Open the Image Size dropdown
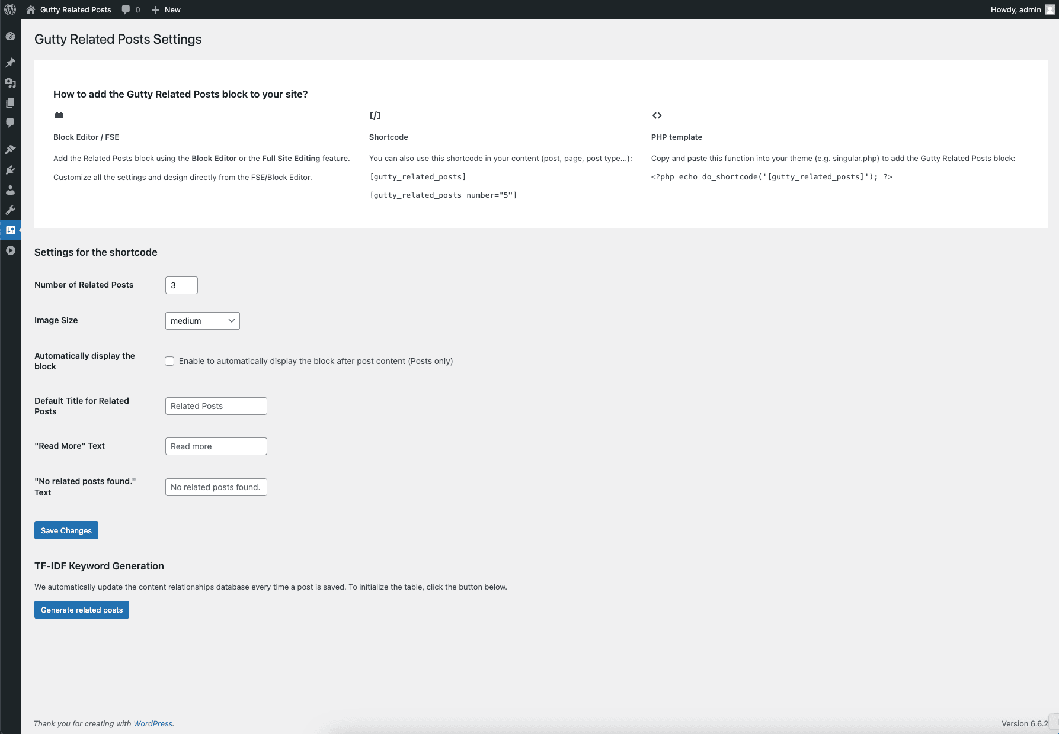1059x734 pixels. tap(203, 321)
